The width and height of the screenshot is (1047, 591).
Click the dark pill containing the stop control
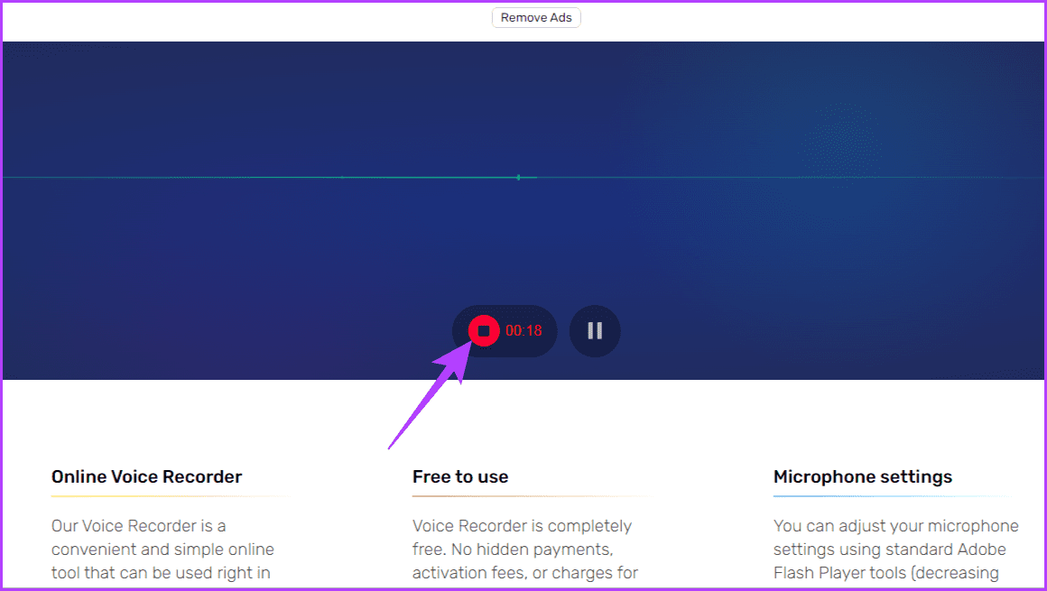point(505,330)
